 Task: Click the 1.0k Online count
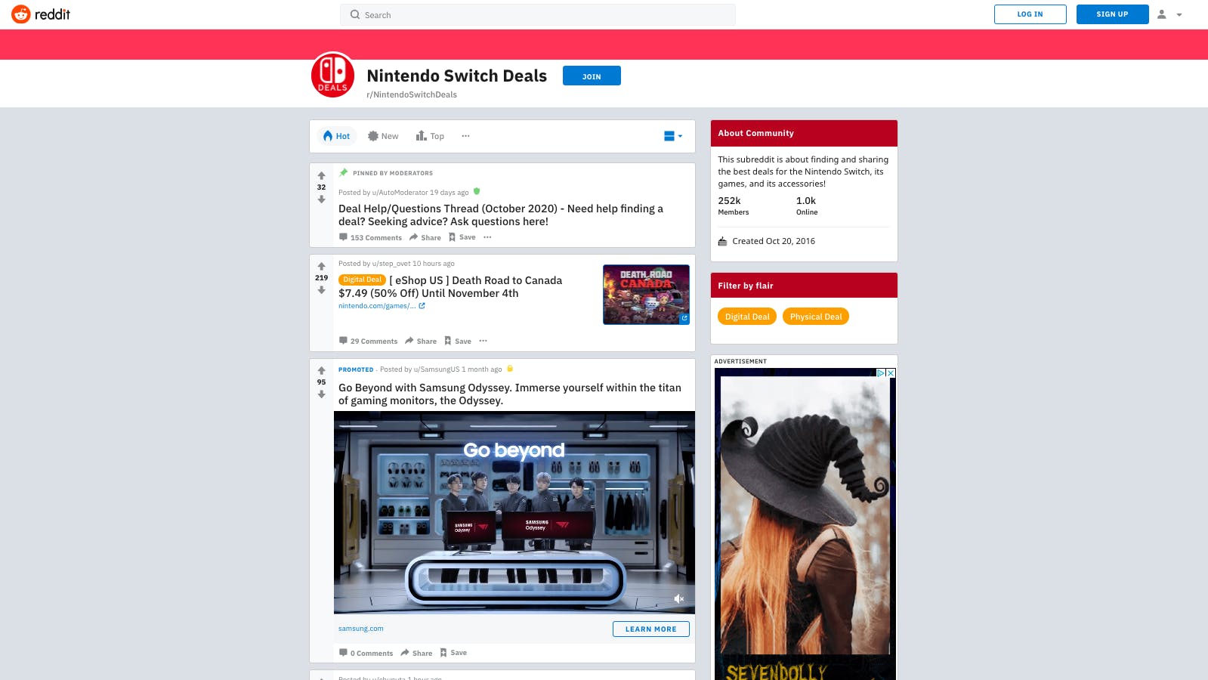coord(807,206)
